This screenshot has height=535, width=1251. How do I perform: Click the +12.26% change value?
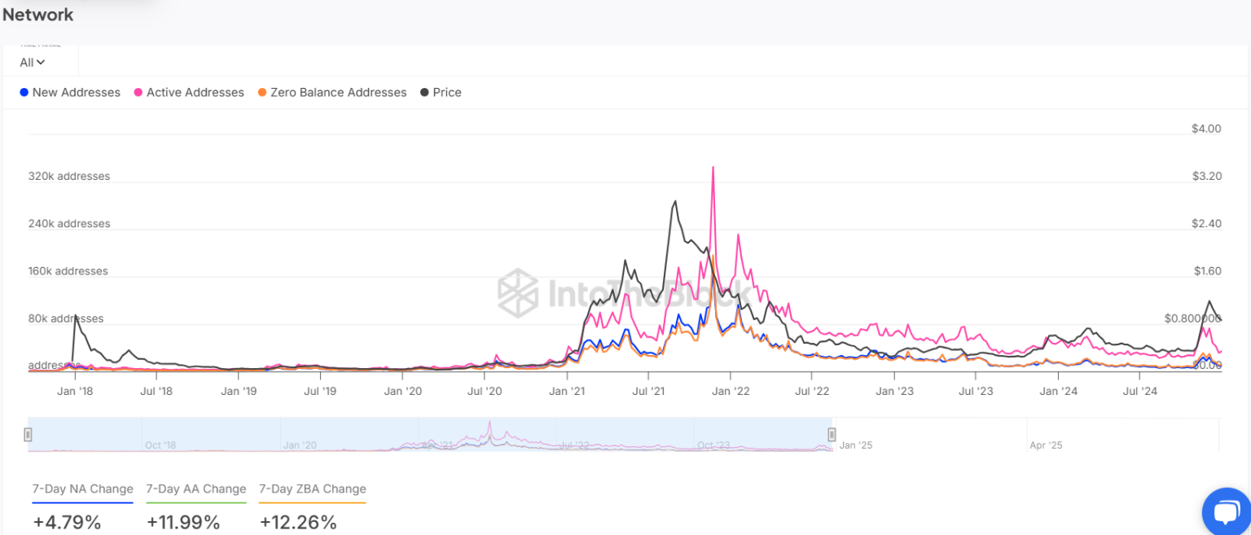click(298, 523)
